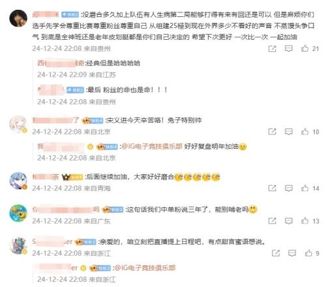
Task: View profile picture of top commenter
Action: 18,18
